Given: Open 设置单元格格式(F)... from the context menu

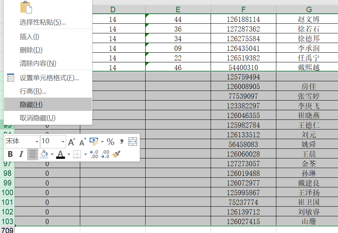Looking at the screenshot, I should pos(48,78).
